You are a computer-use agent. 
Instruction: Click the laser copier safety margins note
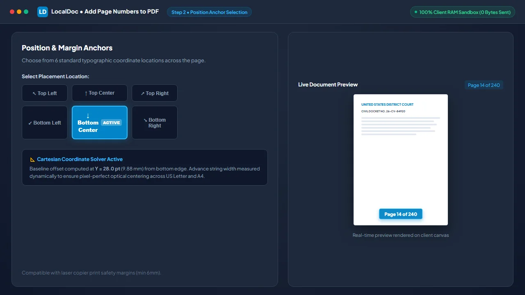[x=91, y=272]
